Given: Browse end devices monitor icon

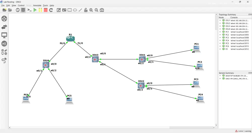Looking at the screenshot, I should pos(4,35).
